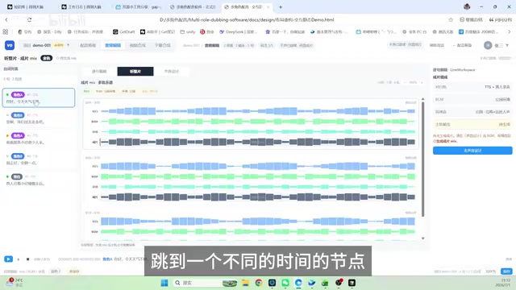Screen dimensions: 516x290
Task: Click the waveform panel scroll-down arrow
Action: [x=422, y=238]
